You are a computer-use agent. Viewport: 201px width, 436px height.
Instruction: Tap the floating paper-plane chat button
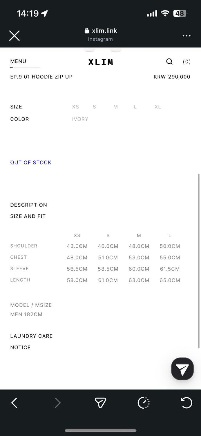[182, 369]
